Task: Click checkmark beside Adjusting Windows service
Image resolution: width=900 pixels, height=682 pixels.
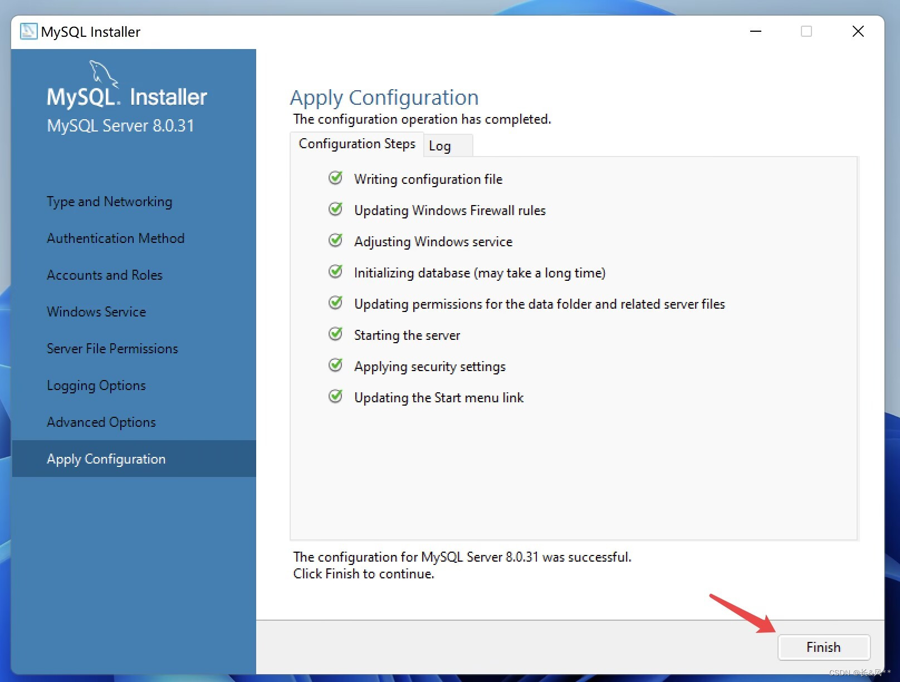Action: [x=335, y=241]
